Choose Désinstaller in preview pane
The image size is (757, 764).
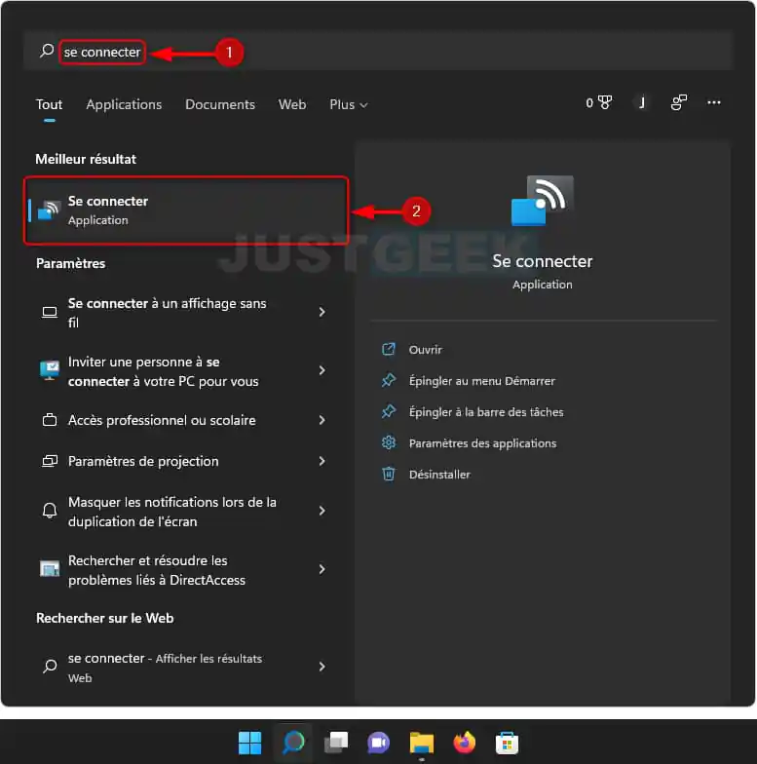coord(439,474)
